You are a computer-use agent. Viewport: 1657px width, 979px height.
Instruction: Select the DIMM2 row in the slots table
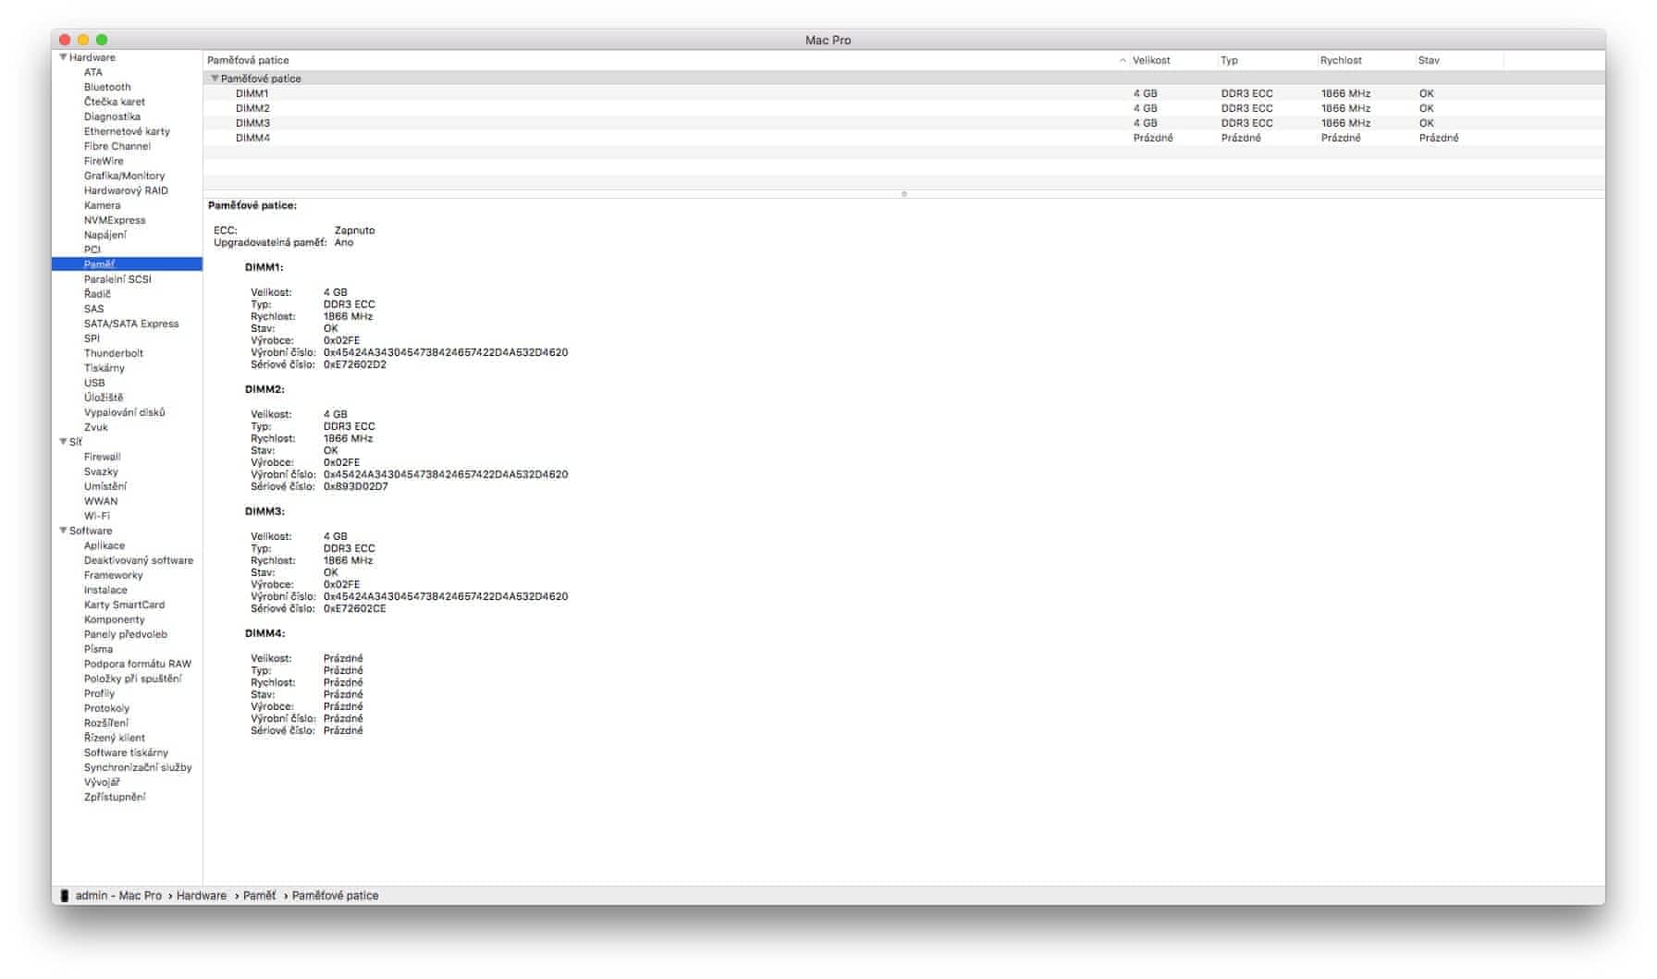tap(903, 108)
